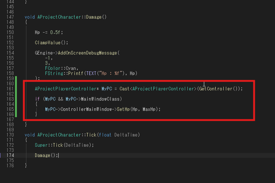Viewport: 275px width, 183px height.
Task: Click the FString::Printf call
Action: pos(64,73)
